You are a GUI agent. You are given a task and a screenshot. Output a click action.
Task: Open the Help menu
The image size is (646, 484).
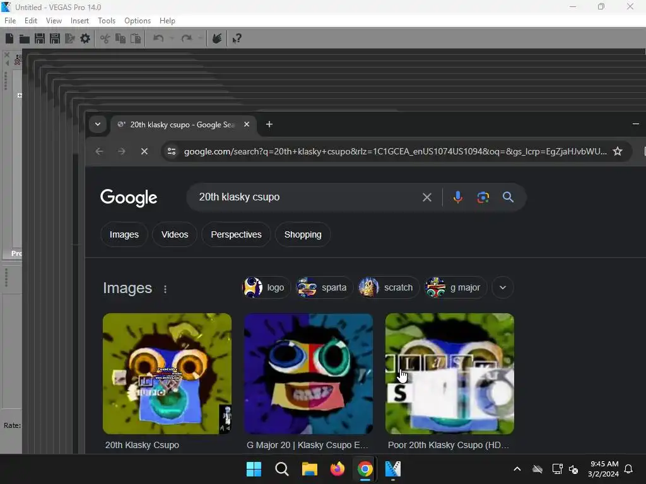click(x=167, y=21)
